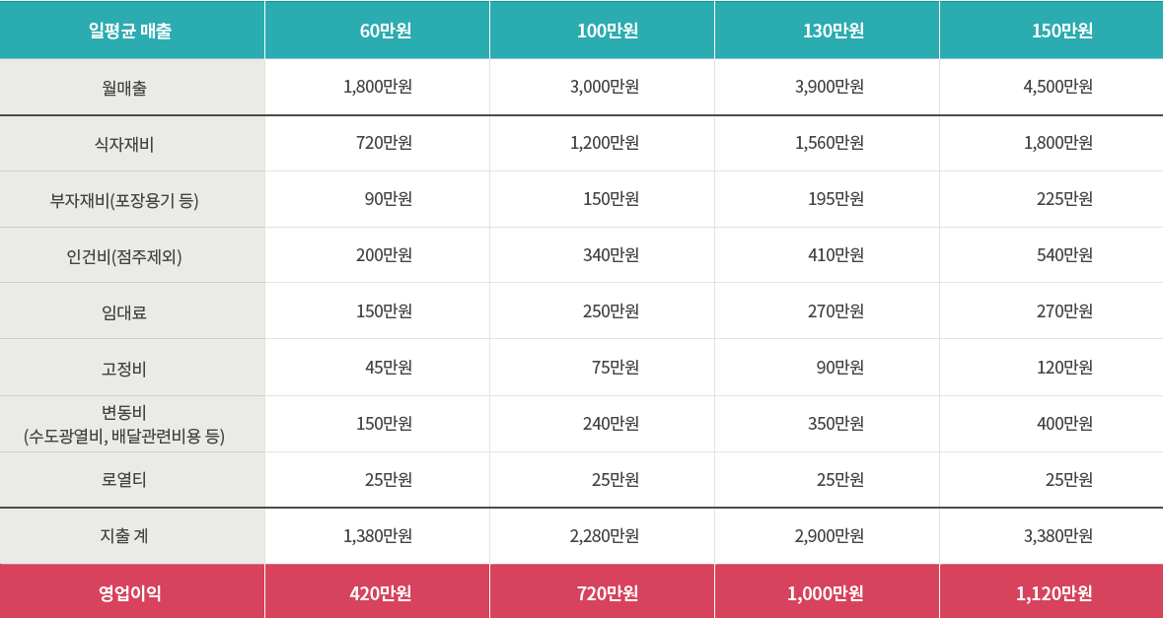
Task: Click the 지출 계 row label
Action: pos(132,536)
